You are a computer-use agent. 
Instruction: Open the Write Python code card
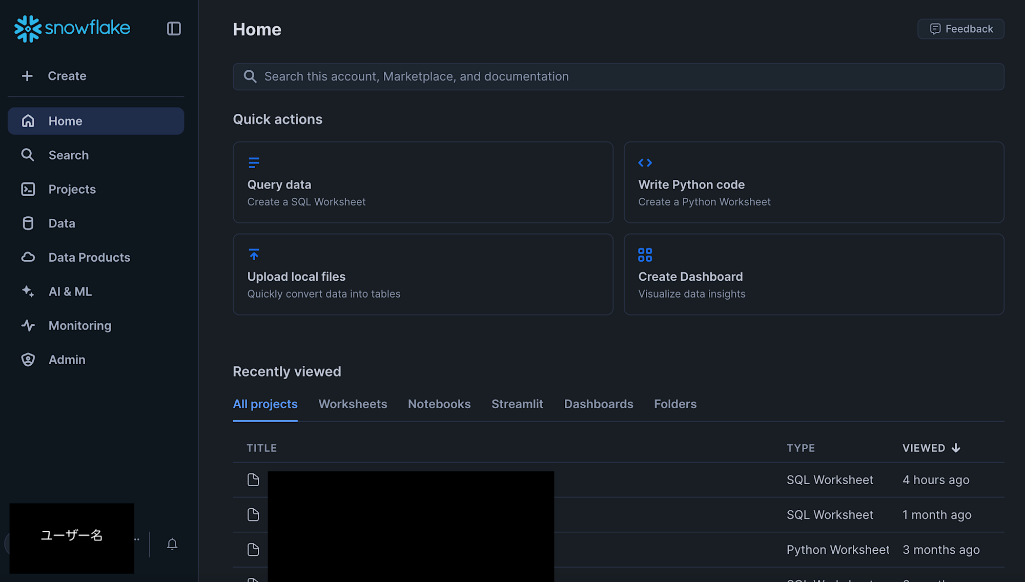tap(814, 182)
